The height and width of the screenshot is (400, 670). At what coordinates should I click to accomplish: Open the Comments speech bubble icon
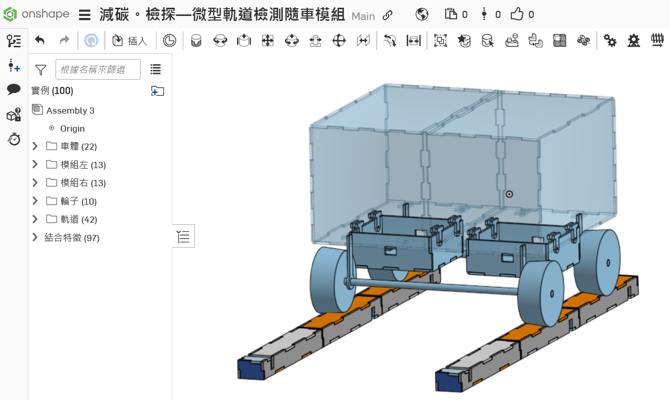pyautogui.click(x=14, y=90)
